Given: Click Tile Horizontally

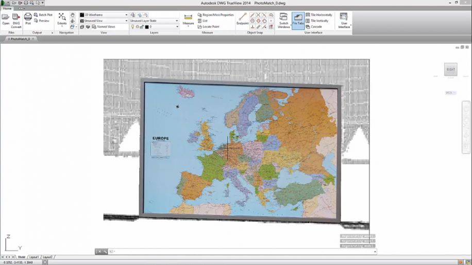Looking at the screenshot, I should (321, 15).
